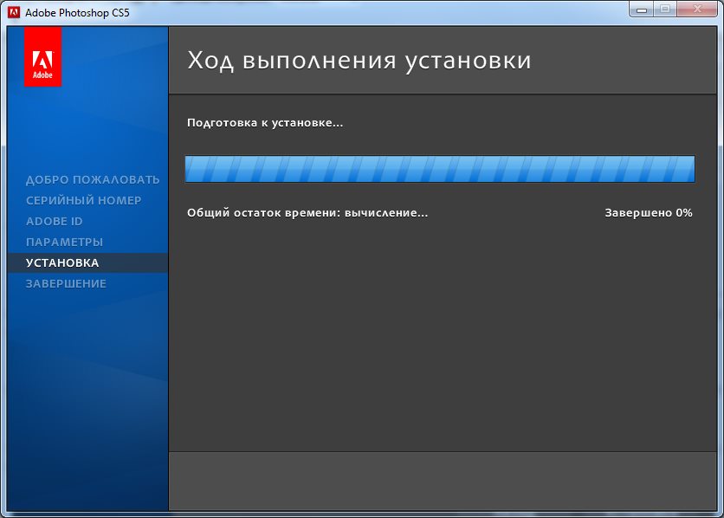Click the small Adobe icon in title bar
This screenshot has width=724, height=518.
point(14,13)
